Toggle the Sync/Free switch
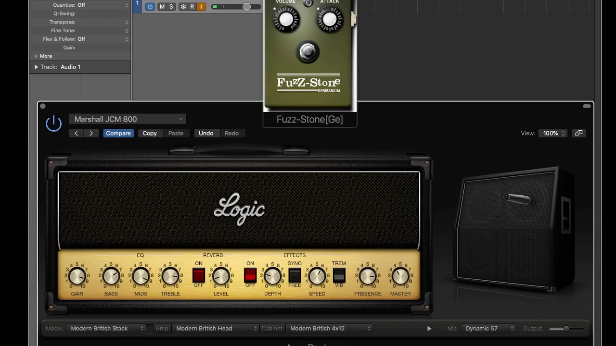This screenshot has width=616, height=346. [295, 275]
